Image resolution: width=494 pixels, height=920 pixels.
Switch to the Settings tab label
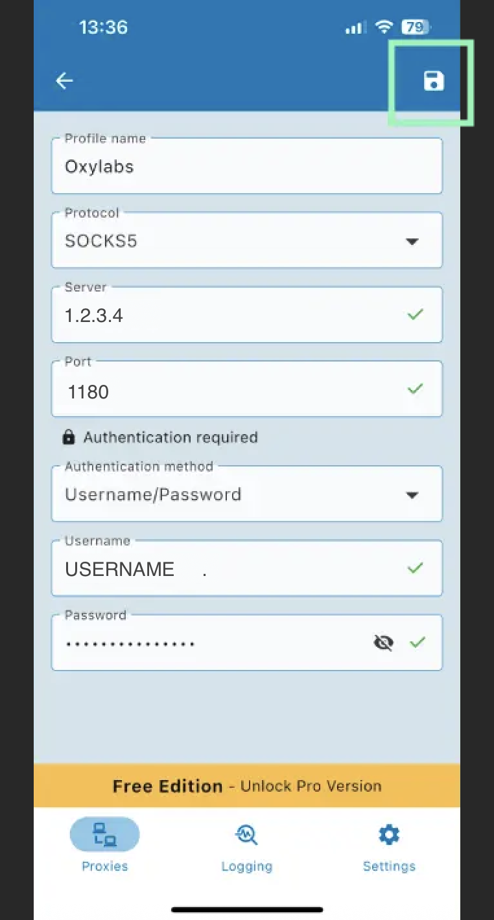point(389,866)
